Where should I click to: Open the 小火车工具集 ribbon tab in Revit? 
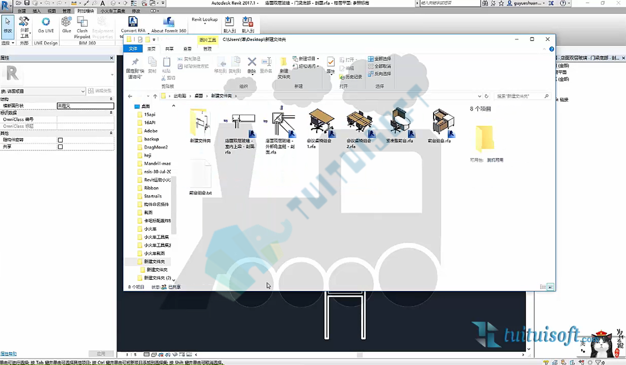[113, 11]
